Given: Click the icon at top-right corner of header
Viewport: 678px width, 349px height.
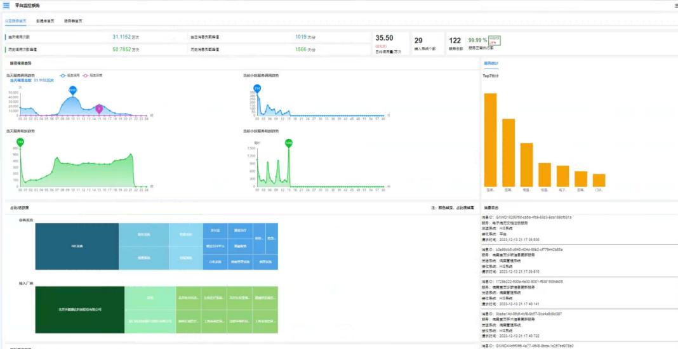Looking at the screenshot, I should coord(675,5).
